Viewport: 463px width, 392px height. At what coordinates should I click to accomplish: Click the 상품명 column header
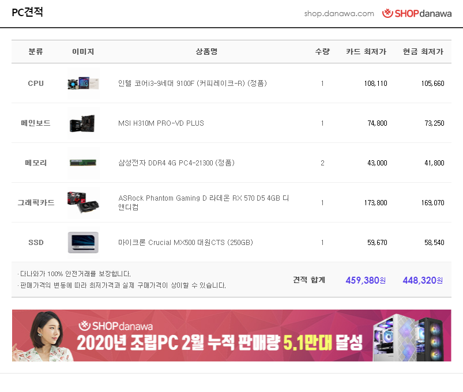click(206, 52)
